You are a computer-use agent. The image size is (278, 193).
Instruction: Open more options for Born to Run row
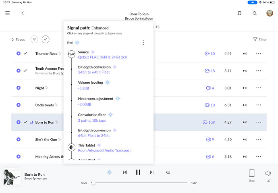(x=259, y=122)
